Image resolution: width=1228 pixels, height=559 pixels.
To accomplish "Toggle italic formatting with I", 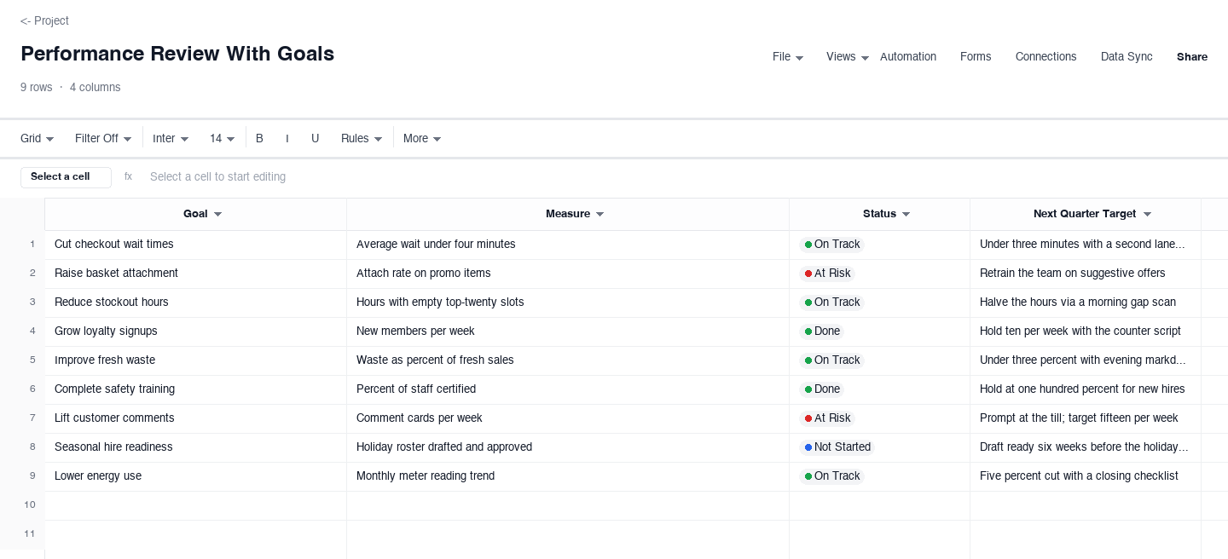I will pos(287,138).
